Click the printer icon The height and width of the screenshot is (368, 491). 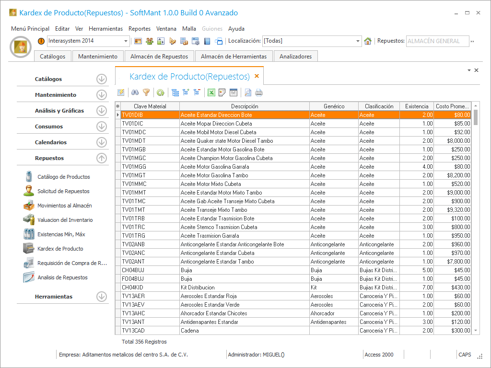click(259, 92)
